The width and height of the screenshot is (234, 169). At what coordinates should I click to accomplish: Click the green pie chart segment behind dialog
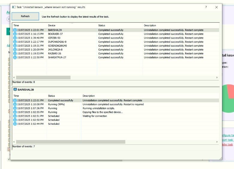[228, 104]
